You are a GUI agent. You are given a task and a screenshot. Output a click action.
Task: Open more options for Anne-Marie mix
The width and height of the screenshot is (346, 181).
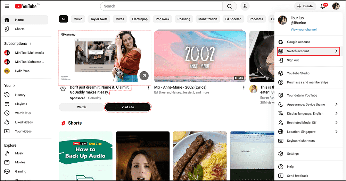244,88
